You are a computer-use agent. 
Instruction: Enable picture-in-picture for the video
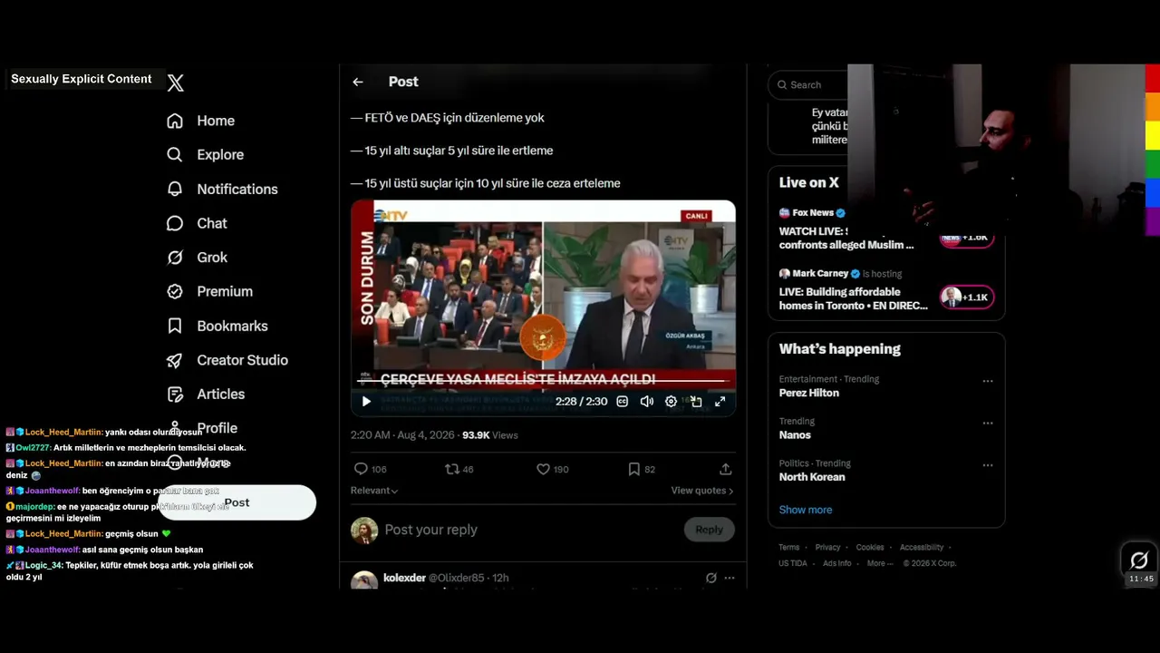[696, 401]
